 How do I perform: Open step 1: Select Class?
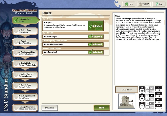(x=25, y=20)
